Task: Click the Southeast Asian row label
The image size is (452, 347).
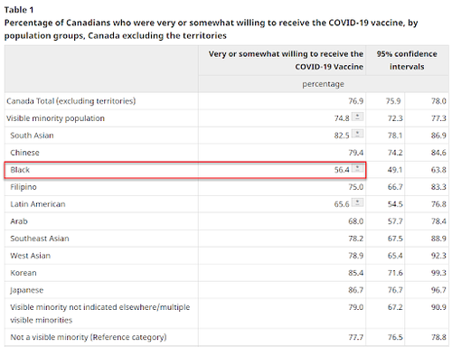Action: click(40, 239)
